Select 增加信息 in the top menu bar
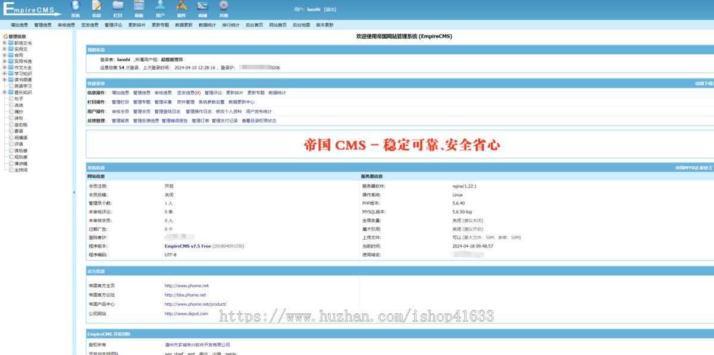714x355 pixels. [x=20, y=25]
